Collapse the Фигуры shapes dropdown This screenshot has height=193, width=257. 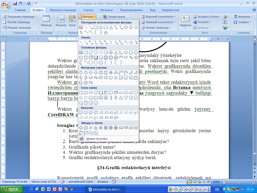[87, 17]
